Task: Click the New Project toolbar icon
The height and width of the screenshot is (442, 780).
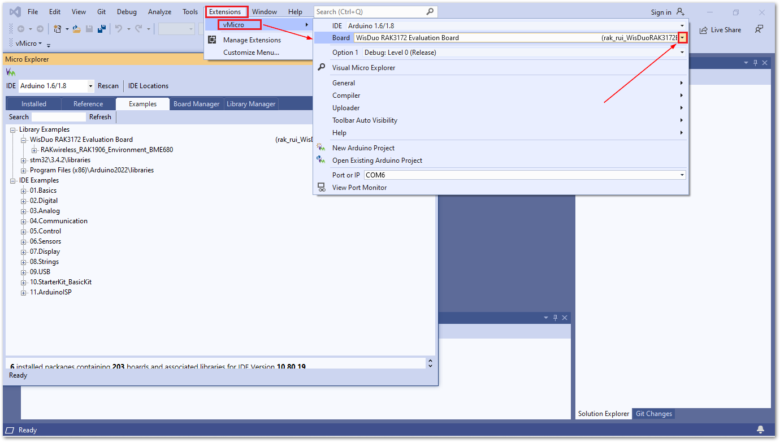Action: point(58,29)
